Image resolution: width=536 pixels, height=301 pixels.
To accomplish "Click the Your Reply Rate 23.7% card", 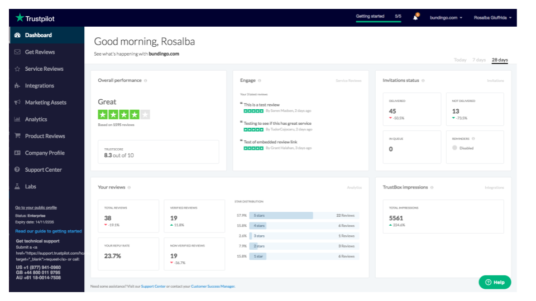I will pyautogui.click(x=128, y=254).
